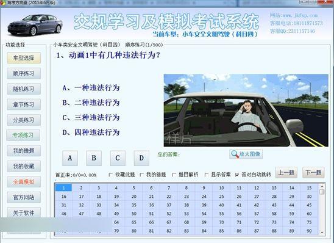The image size is (334, 243).
Task: Click the 放大图像 magnifier button
Action: click(246, 154)
